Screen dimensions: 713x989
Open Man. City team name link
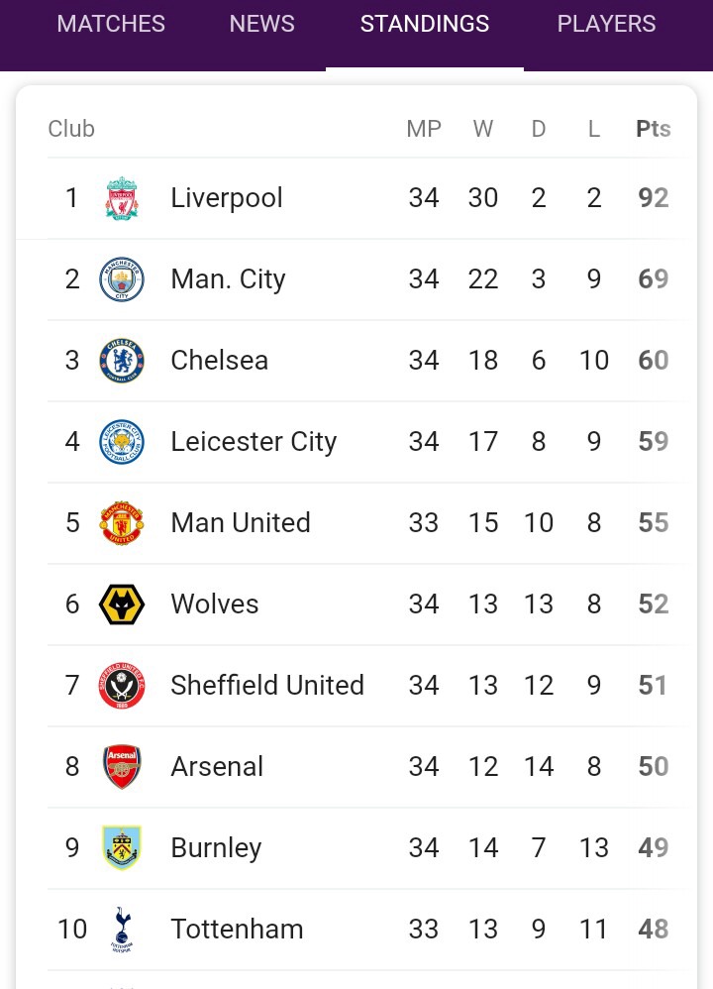tap(228, 279)
